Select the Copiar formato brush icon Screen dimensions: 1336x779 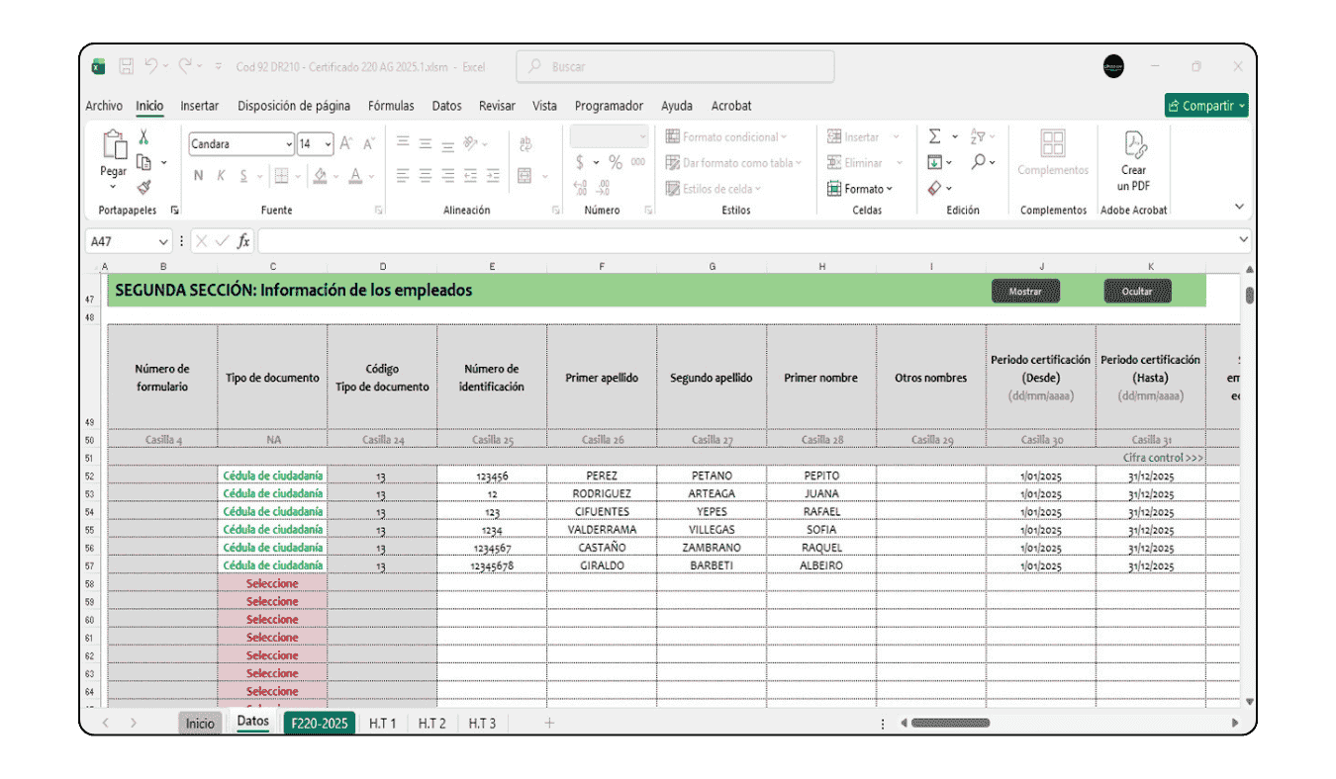point(143,187)
